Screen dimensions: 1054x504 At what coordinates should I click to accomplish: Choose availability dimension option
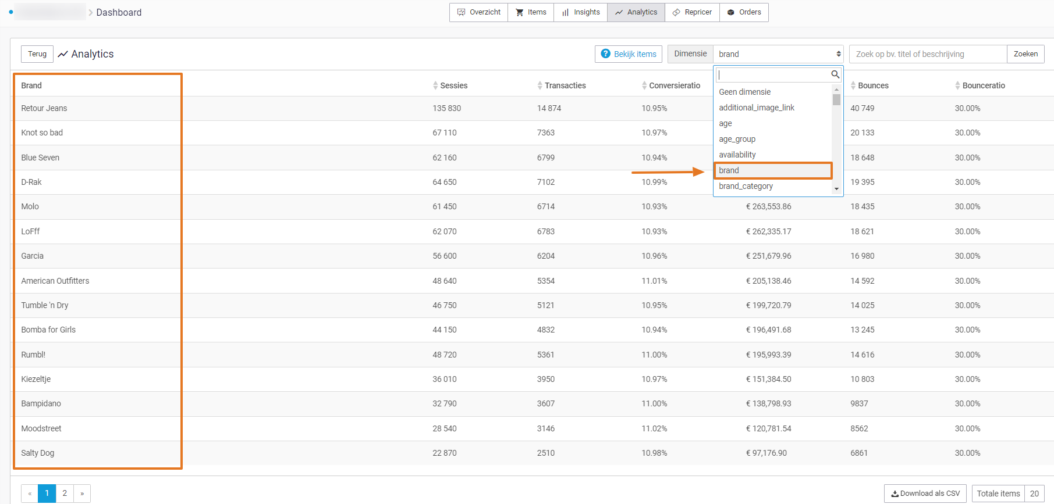[x=773, y=155]
